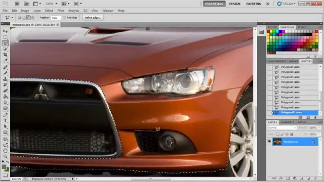Select the Eyedropper tool
The image size is (324, 182).
(x=5, y=61)
